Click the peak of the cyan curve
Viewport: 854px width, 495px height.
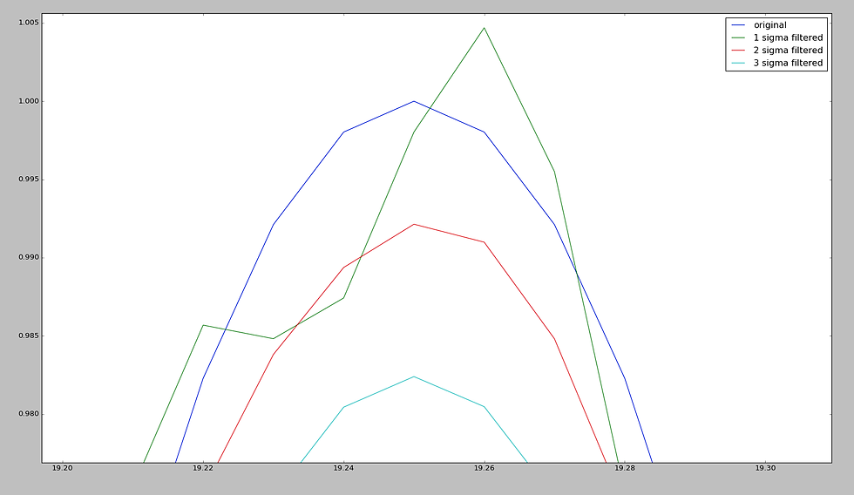(414, 376)
